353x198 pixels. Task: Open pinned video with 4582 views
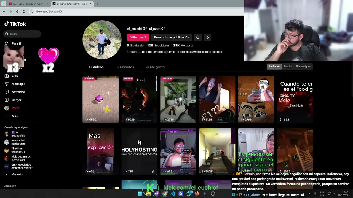[x=100, y=100]
